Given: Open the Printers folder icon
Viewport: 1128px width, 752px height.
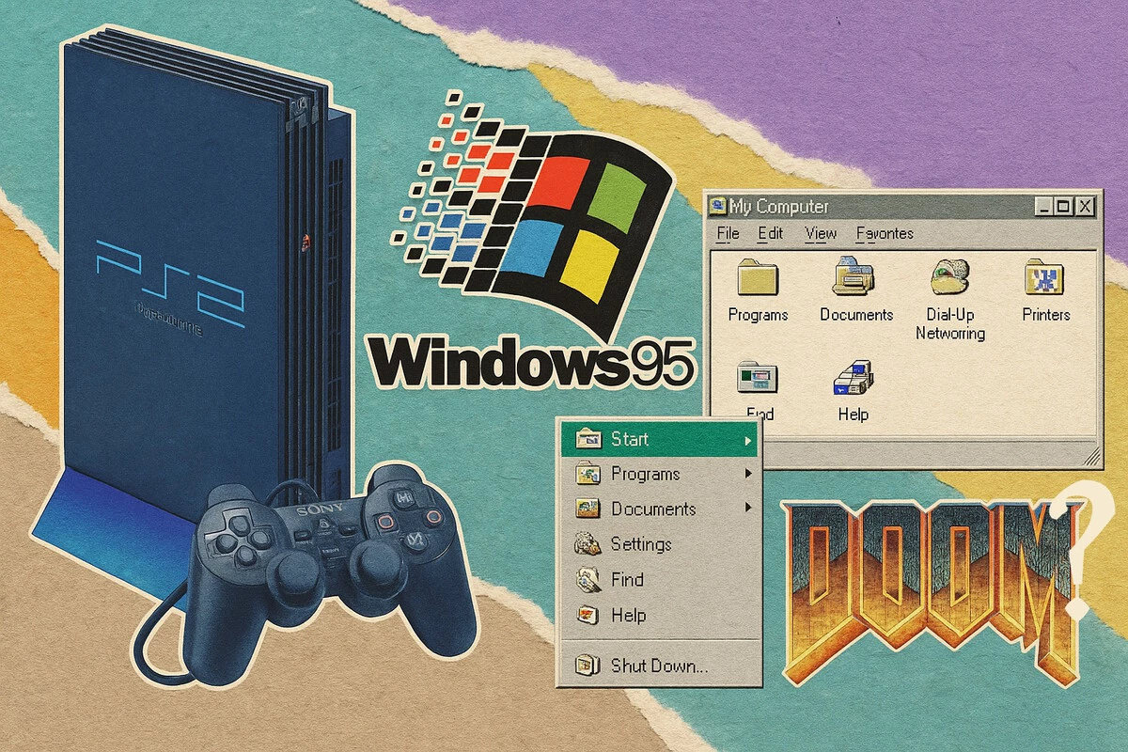Looking at the screenshot, I should pos(1044,278).
